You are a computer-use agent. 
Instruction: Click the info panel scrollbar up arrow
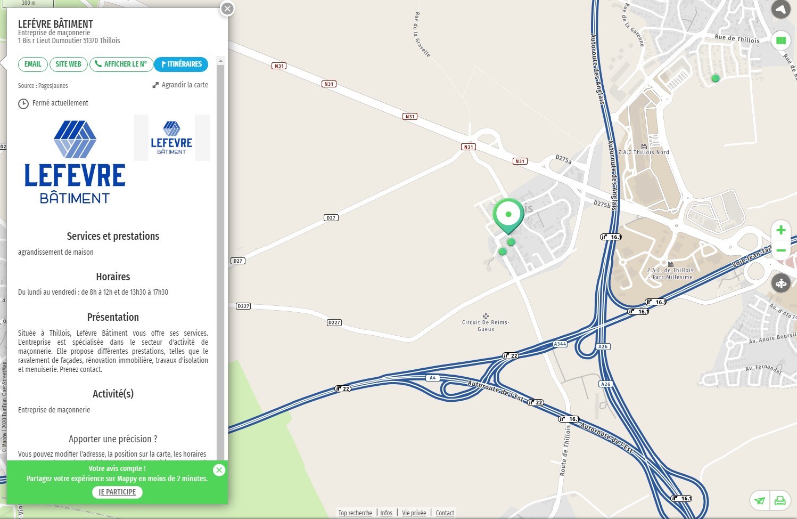(x=220, y=61)
